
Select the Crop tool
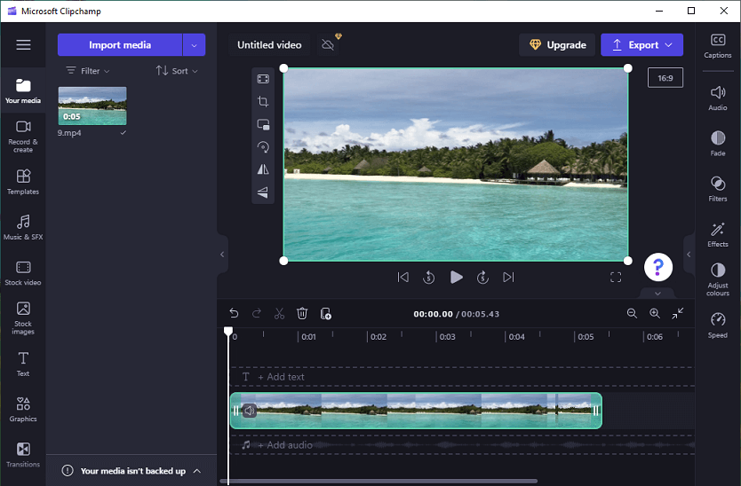pos(263,101)
